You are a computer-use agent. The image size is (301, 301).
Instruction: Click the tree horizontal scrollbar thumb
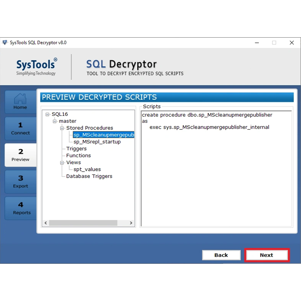83,223
